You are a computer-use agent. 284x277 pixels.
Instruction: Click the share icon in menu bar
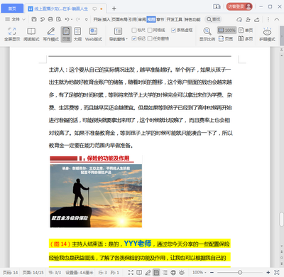pos(257,19)
